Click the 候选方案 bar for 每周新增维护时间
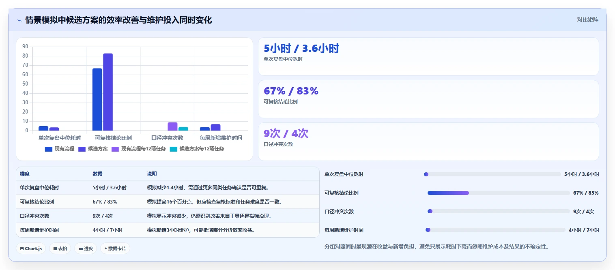The width and height of the screenshot is (615, 270). click(x=215, y=127)
